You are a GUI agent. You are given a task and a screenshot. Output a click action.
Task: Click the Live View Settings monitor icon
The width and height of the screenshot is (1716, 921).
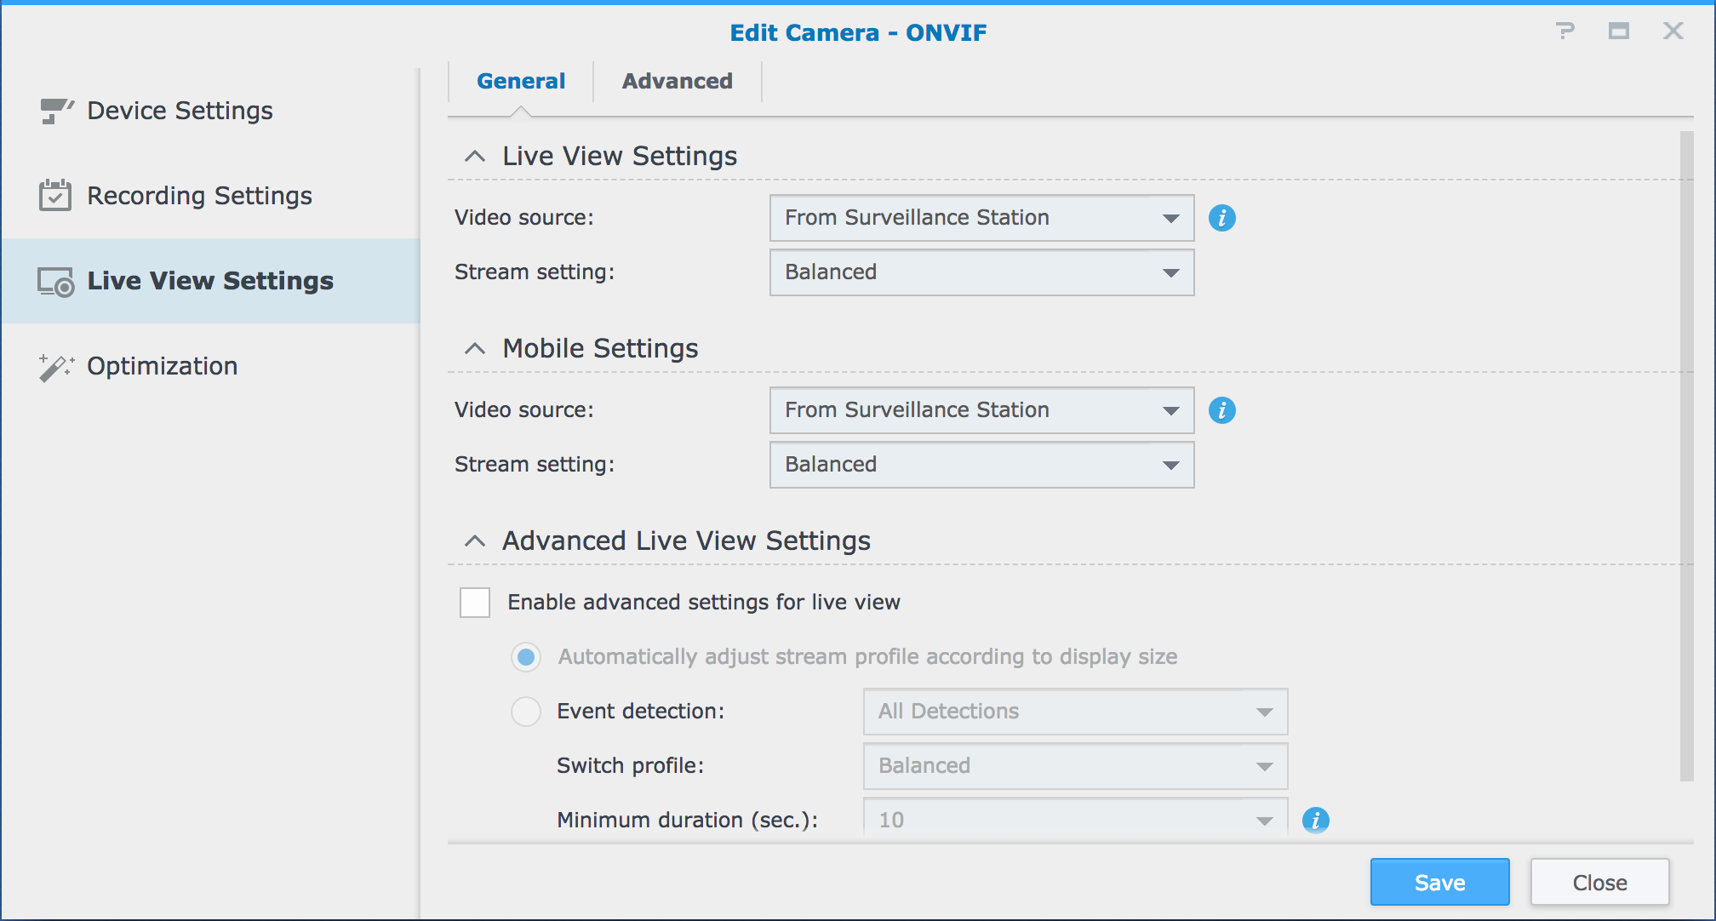pos(56,282)
